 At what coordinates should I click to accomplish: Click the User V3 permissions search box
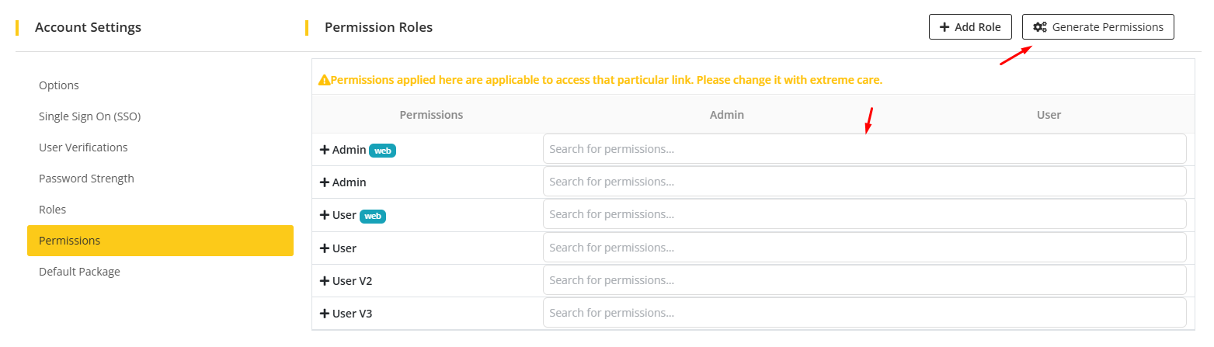(864, 313)
